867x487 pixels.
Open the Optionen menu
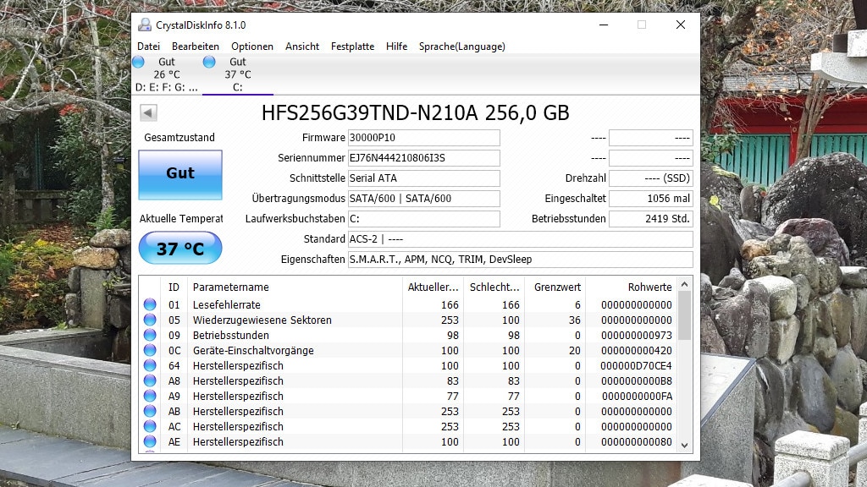tap(252, 47)
